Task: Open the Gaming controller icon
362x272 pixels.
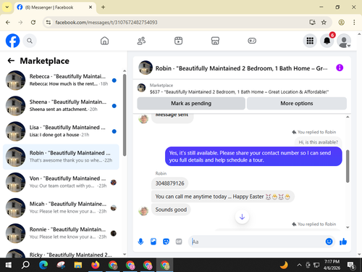Action: coord(252,41)
